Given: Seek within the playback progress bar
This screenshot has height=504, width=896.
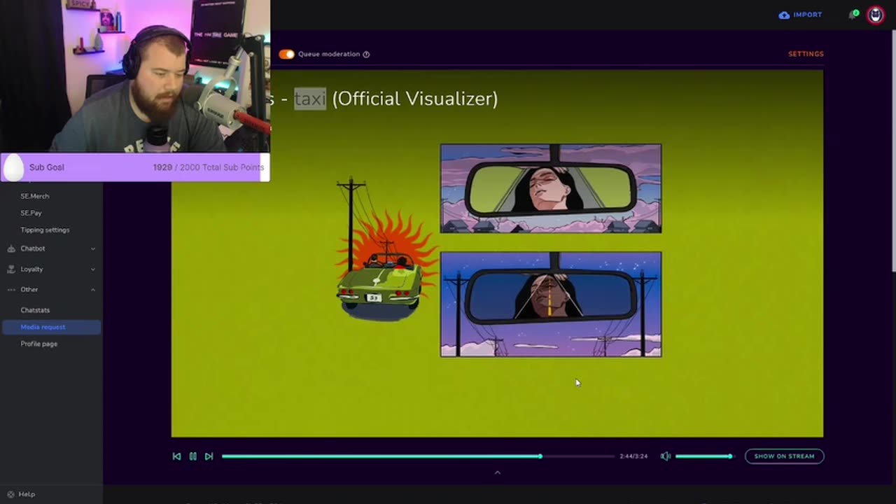Looking at the screenshot, I should [x=418, y=456].
